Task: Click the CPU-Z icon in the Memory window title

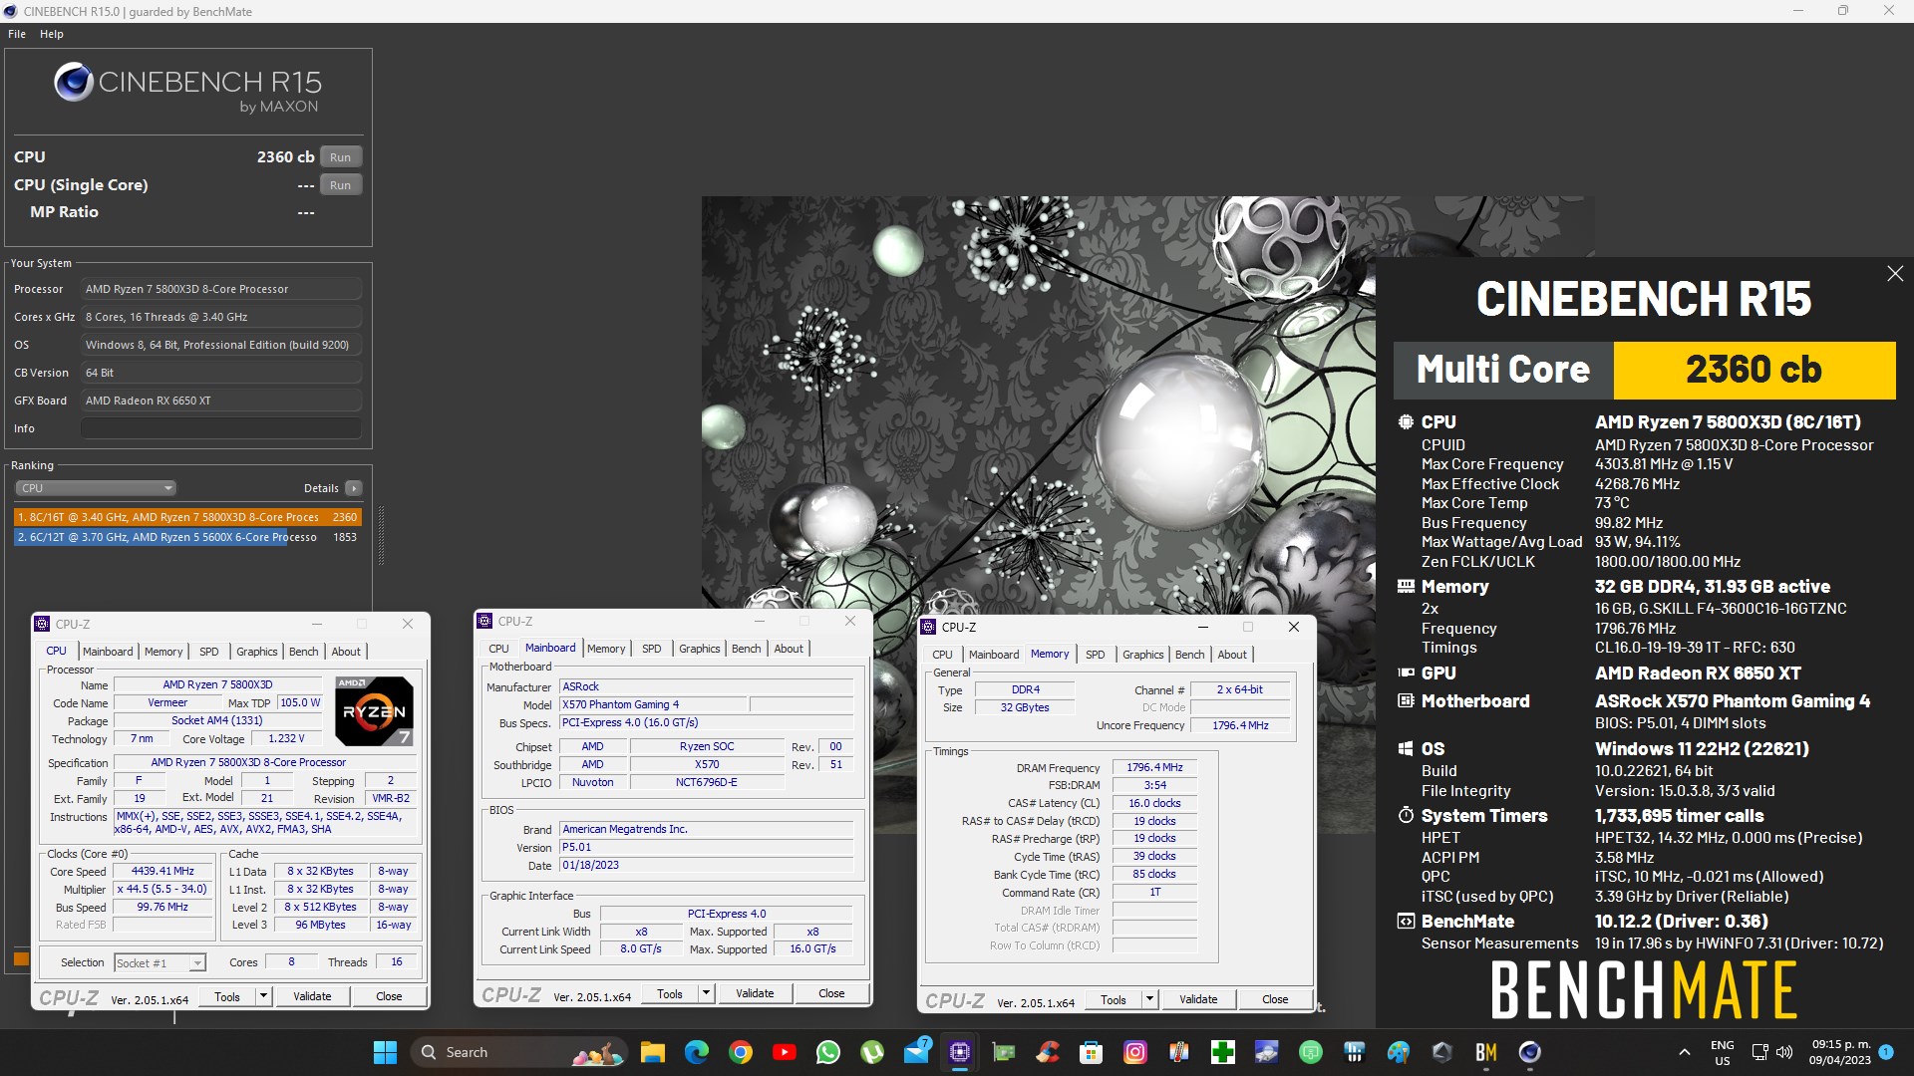Action: [x=929, y=627]
